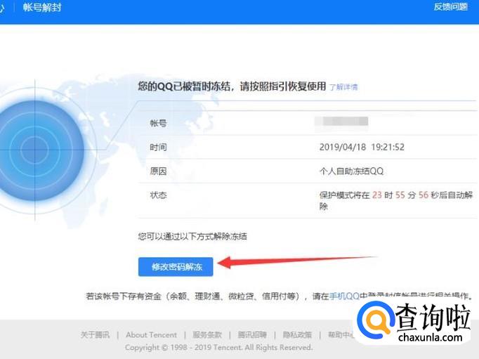The height and width of the screenshot is (359, 479).
Task: Click the 帐号解封 header title
Action: 42,7
